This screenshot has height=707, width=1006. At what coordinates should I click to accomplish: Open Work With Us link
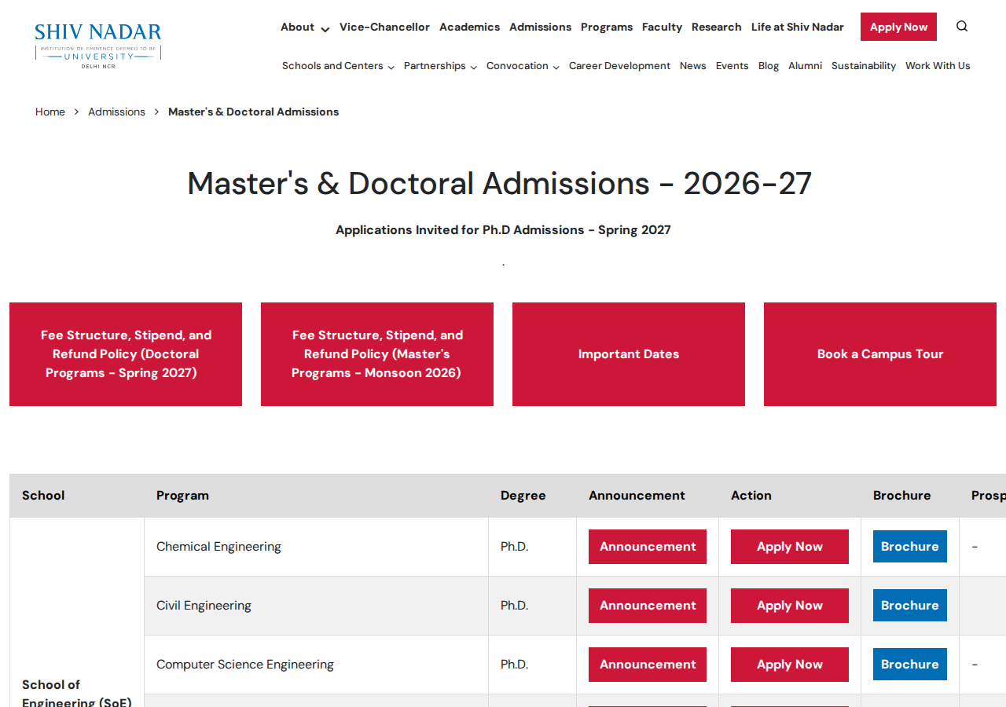tap(938, 66)
